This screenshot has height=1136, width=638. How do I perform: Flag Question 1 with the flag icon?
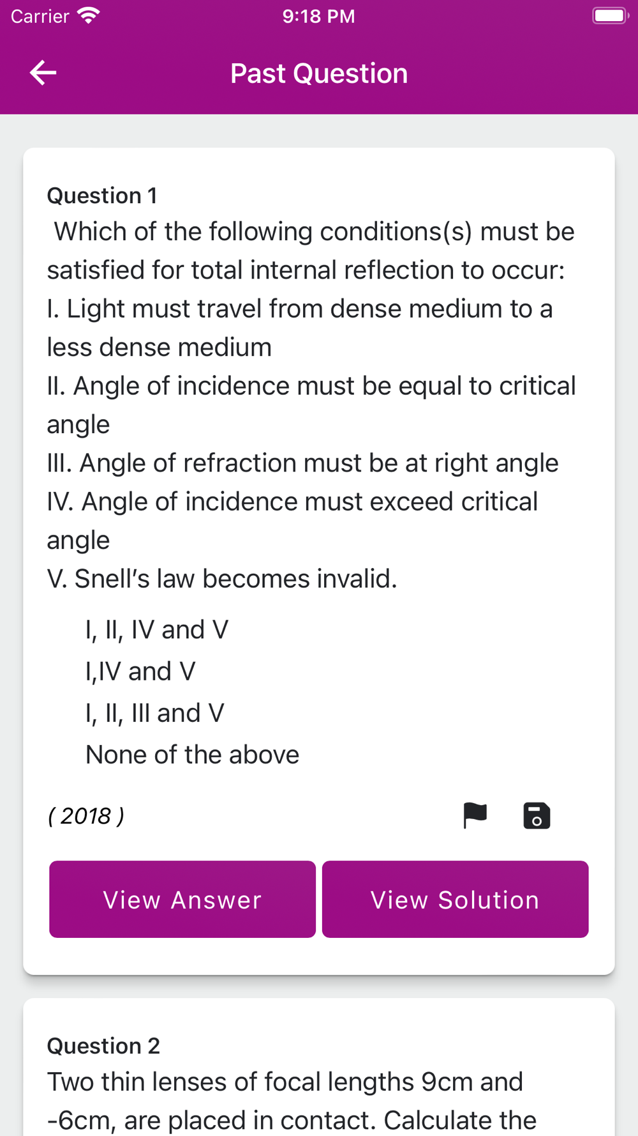coord(475,816)
